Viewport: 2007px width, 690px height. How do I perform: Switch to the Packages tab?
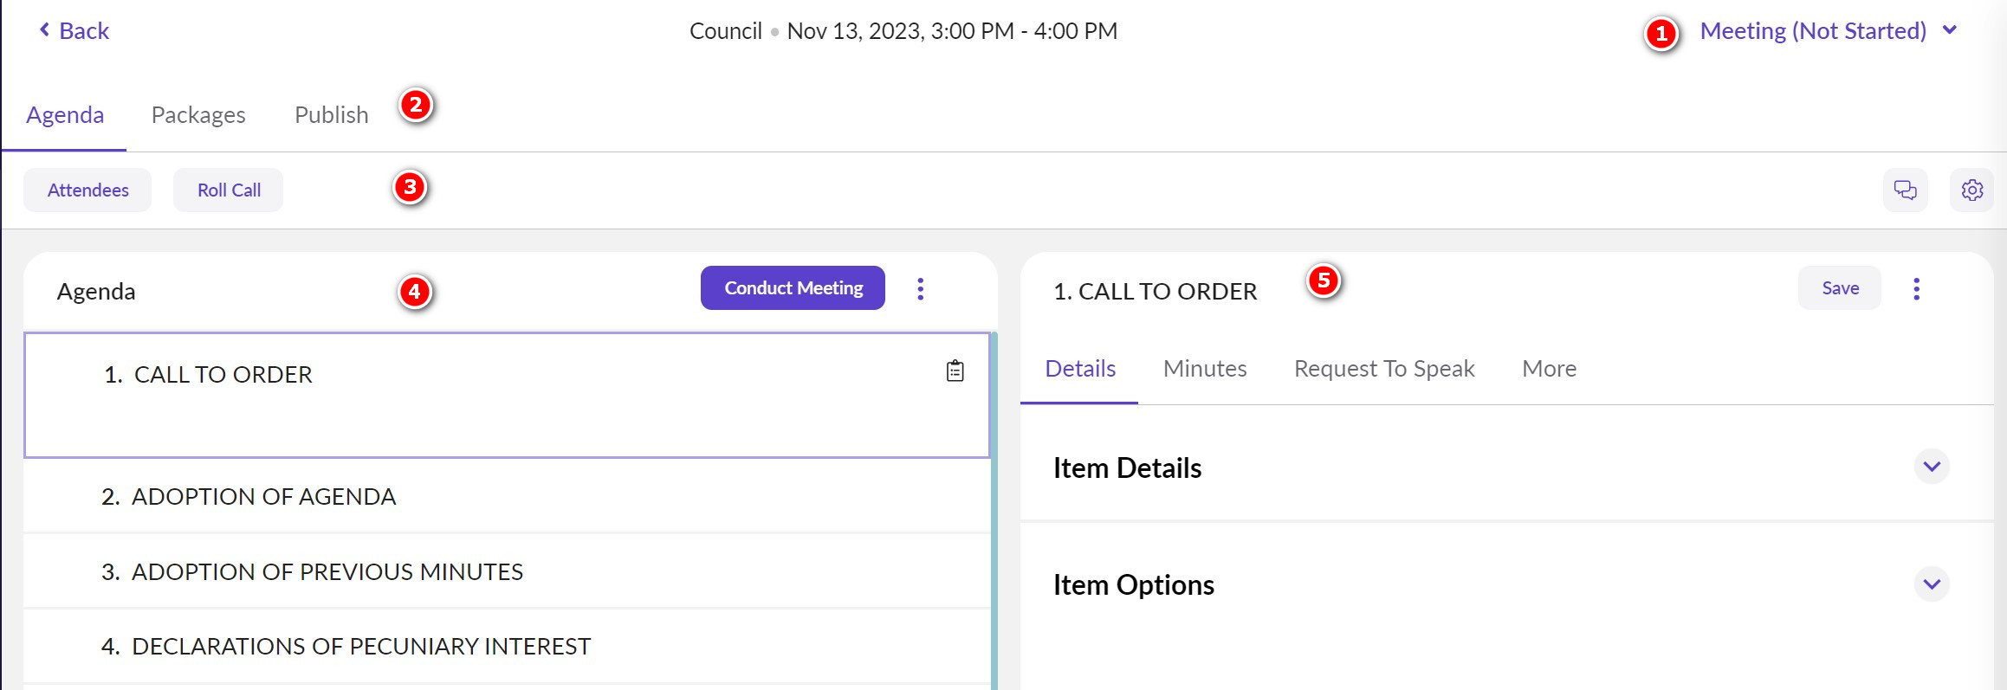[x=198, y=115]
